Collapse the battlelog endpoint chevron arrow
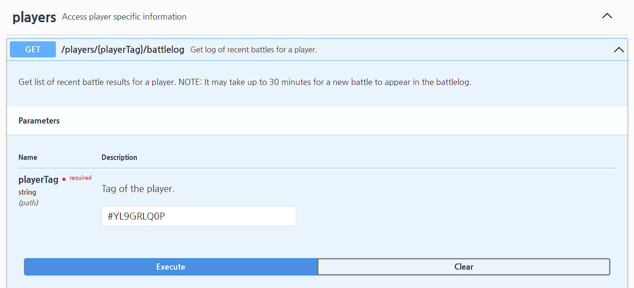Viewport: 634px width, 288px height. click(619, 50)
